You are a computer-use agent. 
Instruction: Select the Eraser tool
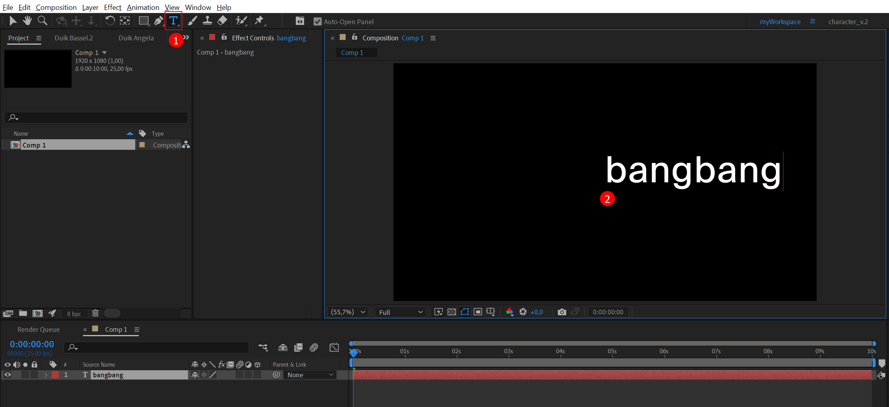222,21
